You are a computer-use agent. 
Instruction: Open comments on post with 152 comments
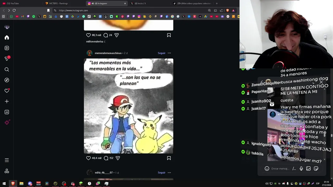pos(106,158)
